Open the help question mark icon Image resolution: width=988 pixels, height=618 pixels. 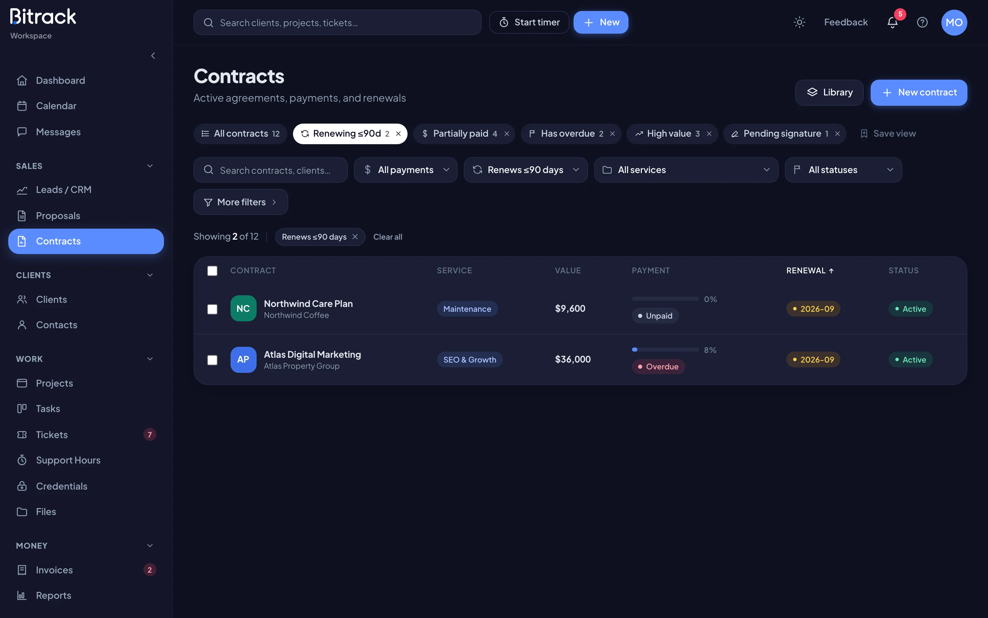pyautogui.click(x=922, y=22)
